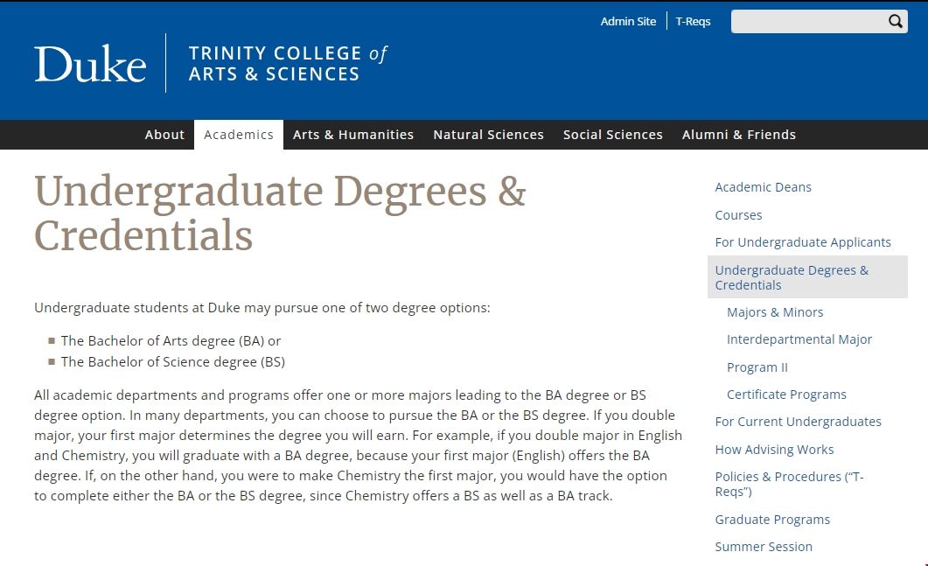This screenshot has height=566, width=928.
Task: Open Academic Deans in the sidebar
Action: coord(763,186)
